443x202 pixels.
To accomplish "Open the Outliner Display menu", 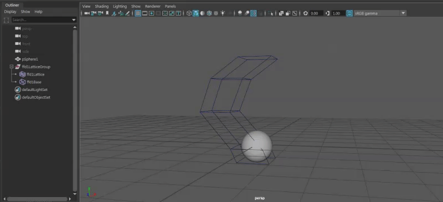I will click(x=10, y=12).
